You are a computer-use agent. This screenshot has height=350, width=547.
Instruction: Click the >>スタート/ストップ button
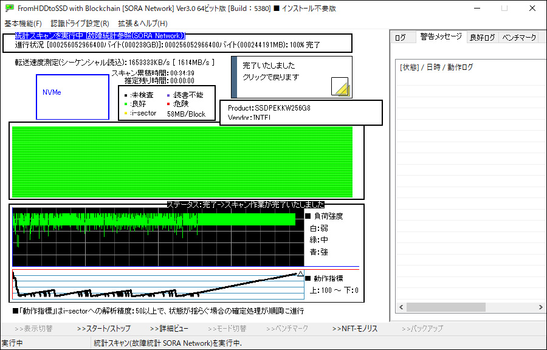point(103,328)
